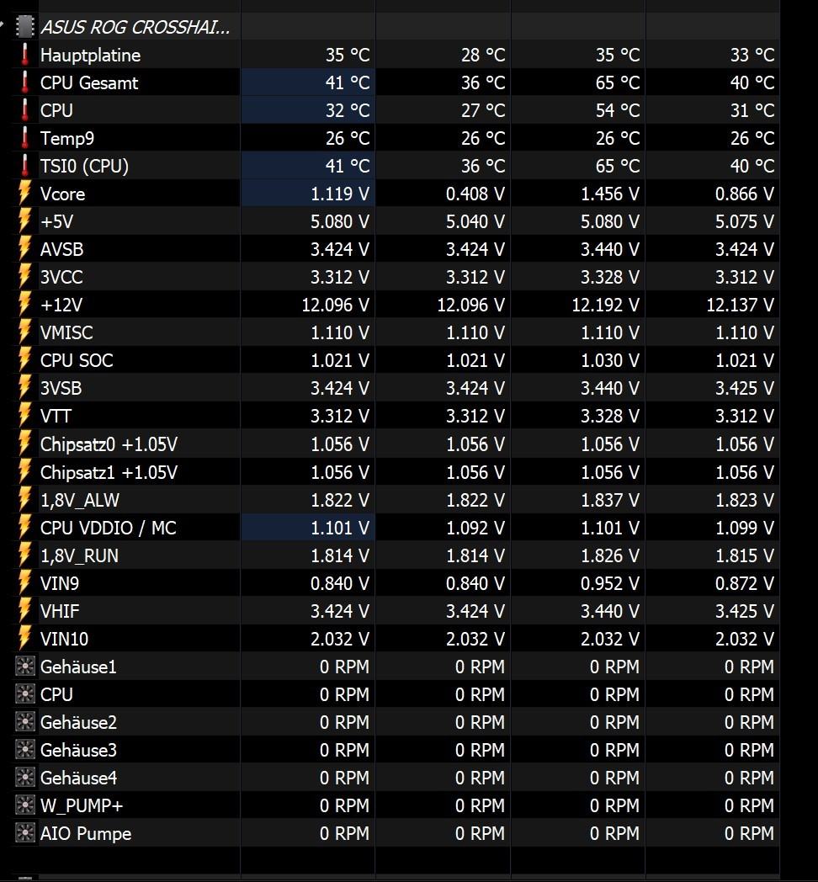This screenshot has height=882, width=818.
Task: Click the 1.837 V value of 1,8V_ALW
Action: tap(610, 500)
